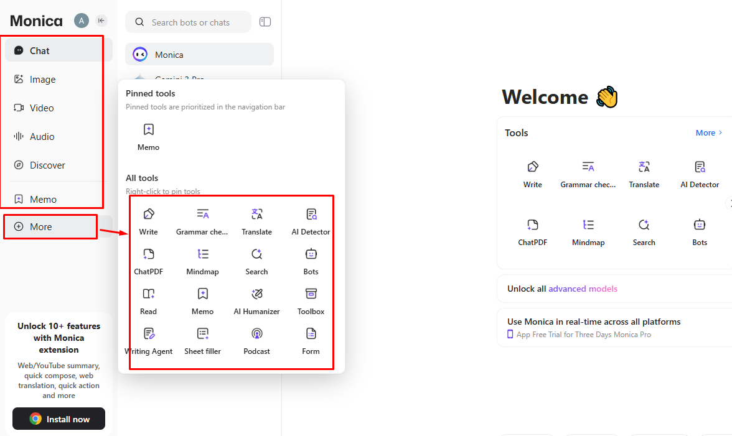
Task: Click Use Monica in real-time across platforms
Action: click(x=594, y=322)
